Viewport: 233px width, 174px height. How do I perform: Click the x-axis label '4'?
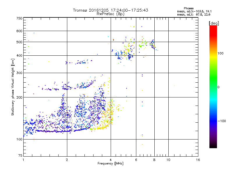point(111,160)
